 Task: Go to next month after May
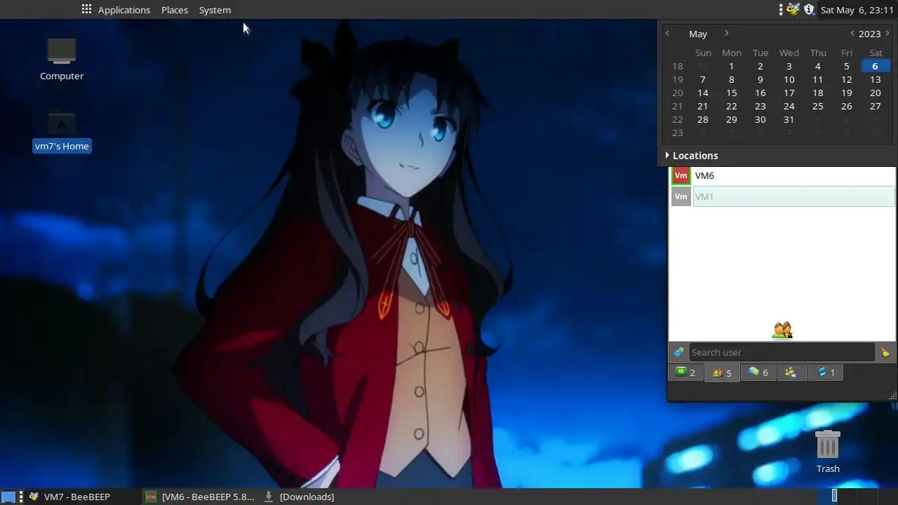[x=726, y=34]
